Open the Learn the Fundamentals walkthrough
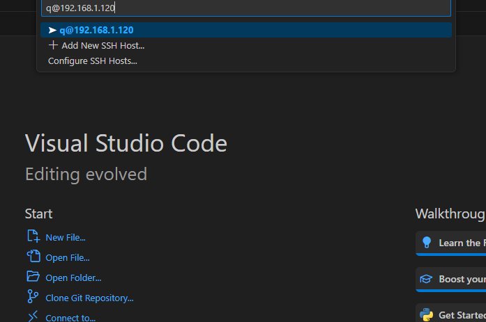Viewport: 486px width, 322px height. coord(451,243)
